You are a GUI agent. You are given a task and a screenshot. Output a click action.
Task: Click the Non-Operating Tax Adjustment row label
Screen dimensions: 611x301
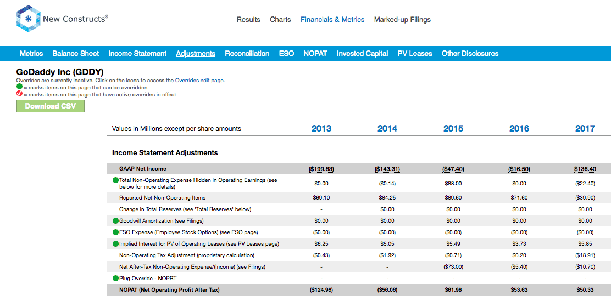click(x=187, y=255)
